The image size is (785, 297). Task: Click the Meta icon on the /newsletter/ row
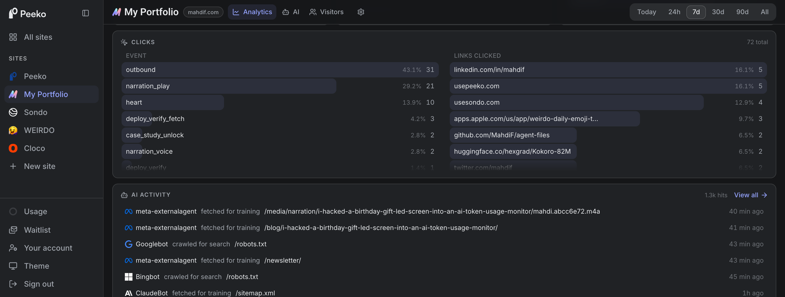(x=129, y=260)
